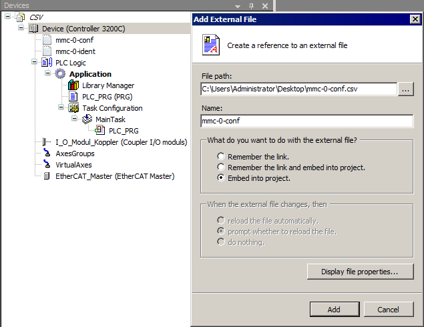The width and height of the screenshot is (424, 327).
Task: Click in the Name field
Action: pos(307,121)
